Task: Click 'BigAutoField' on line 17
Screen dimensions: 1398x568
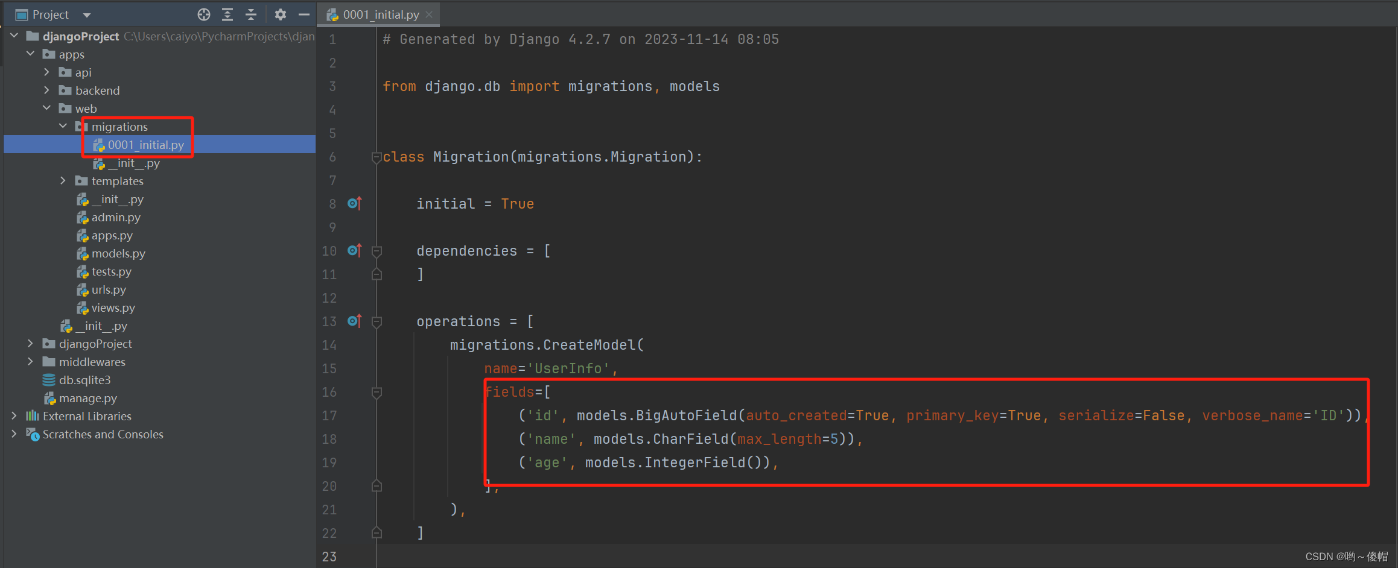Action: tap(687, 415)
